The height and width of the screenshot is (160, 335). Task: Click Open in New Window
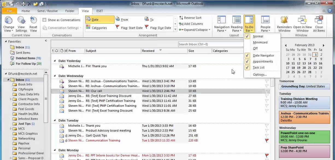pyautogui.click(x=302, y=24)
